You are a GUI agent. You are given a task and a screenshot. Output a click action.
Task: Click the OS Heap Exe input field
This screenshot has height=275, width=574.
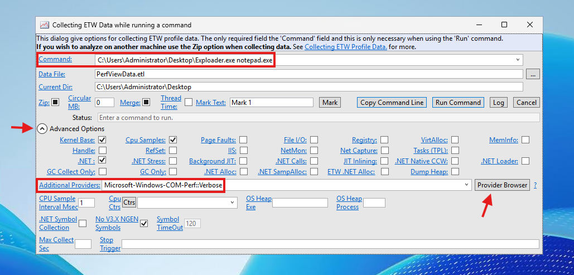(x=300, y=202)
